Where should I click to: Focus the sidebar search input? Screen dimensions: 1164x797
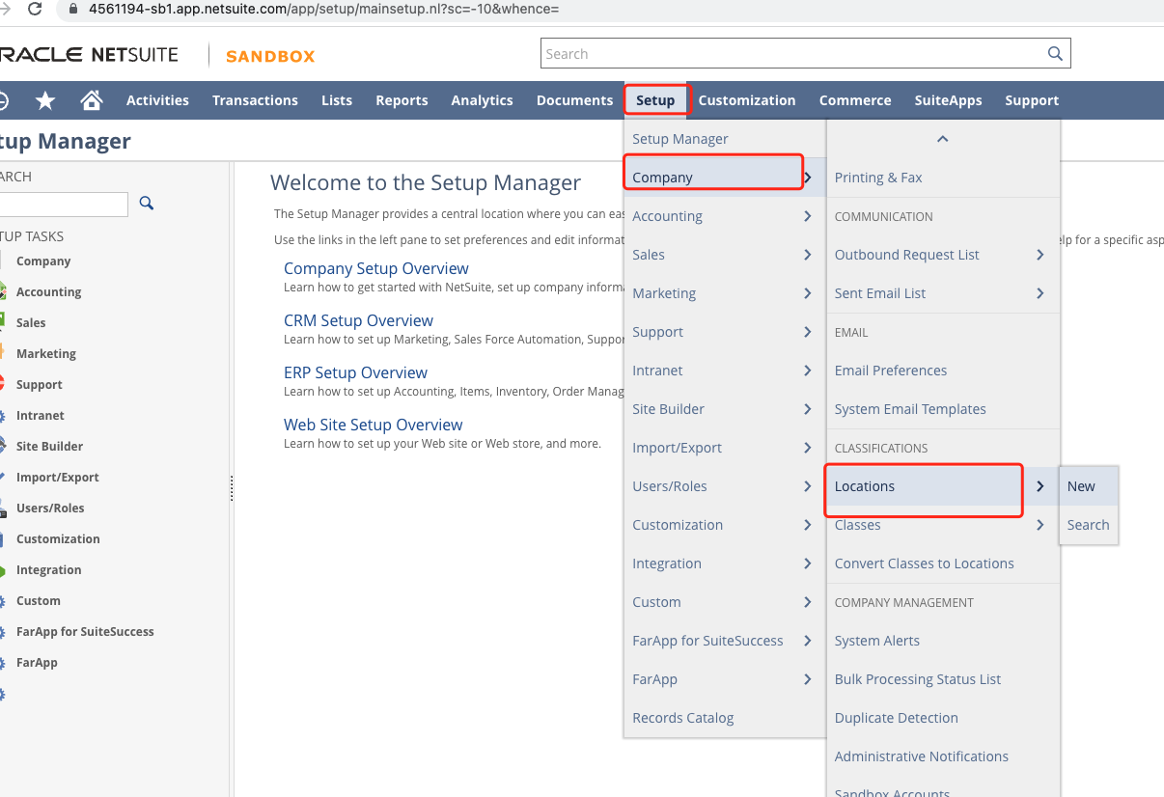pos(64,204)
